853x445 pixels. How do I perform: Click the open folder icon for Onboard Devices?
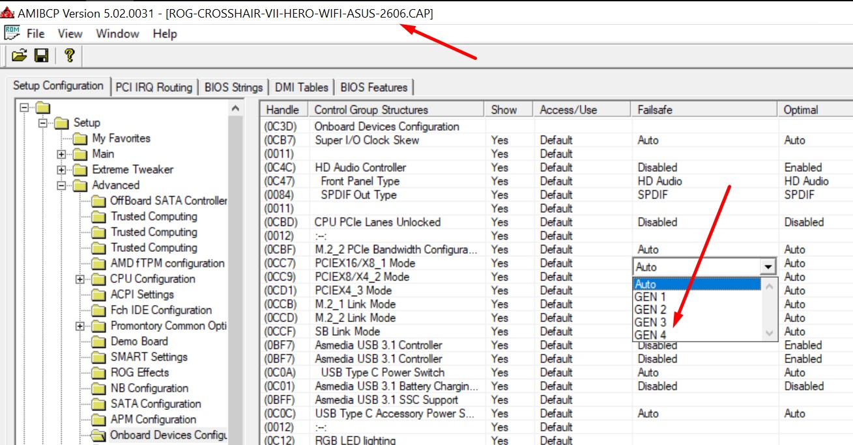coord(99,435)
